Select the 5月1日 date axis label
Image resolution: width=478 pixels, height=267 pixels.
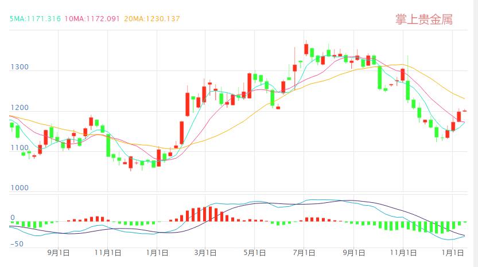click(255, 252)
